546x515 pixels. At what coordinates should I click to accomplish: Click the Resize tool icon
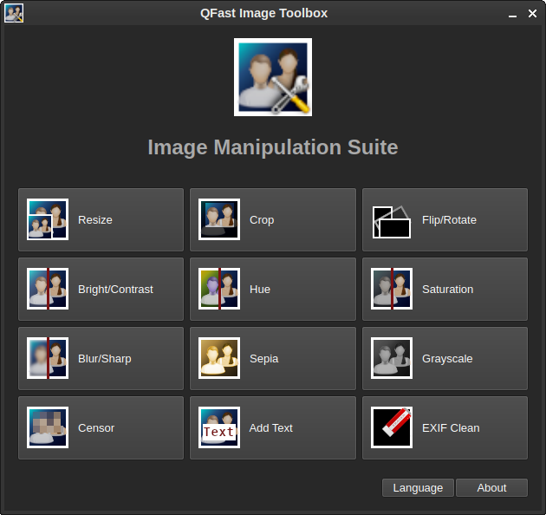48,220
